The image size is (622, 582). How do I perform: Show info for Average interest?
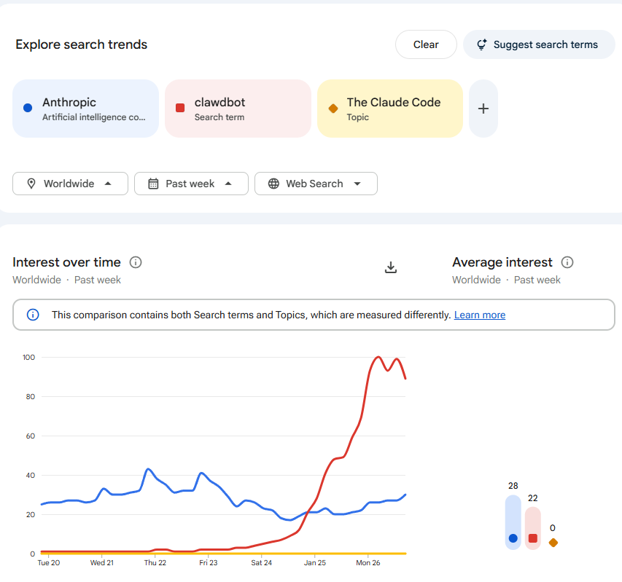point(567,262)
